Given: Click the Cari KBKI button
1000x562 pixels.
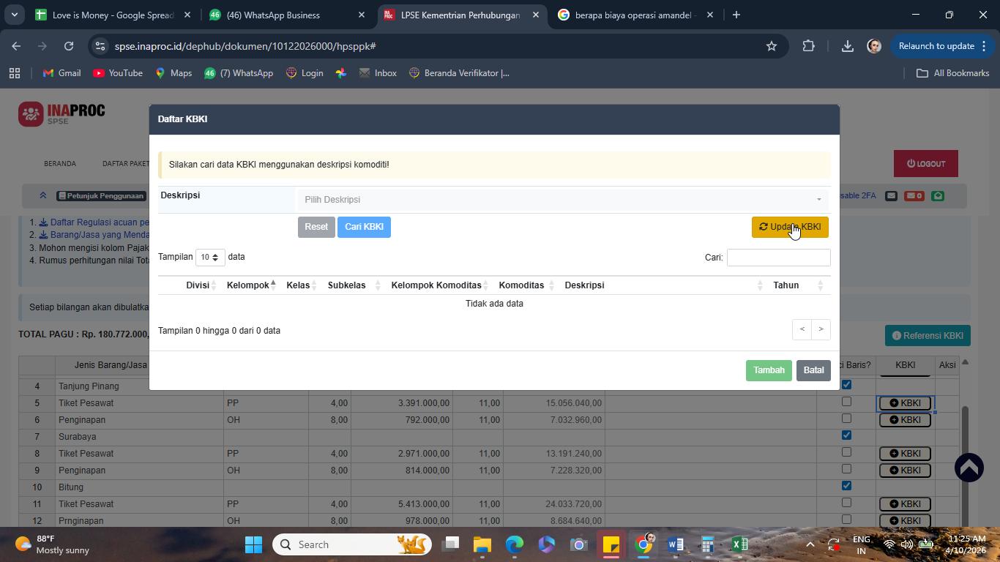Looking at the screenshot, I should coord(364,227).
